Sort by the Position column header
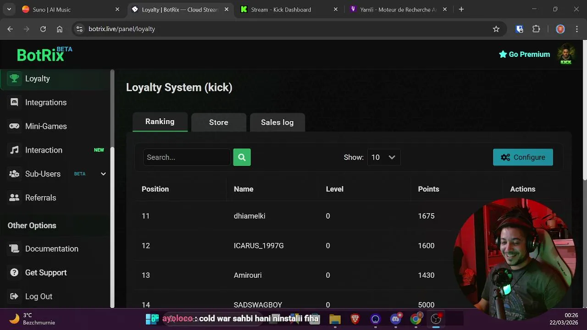The height and width of the screenshot is (330, 587). [x=155, y=189]
